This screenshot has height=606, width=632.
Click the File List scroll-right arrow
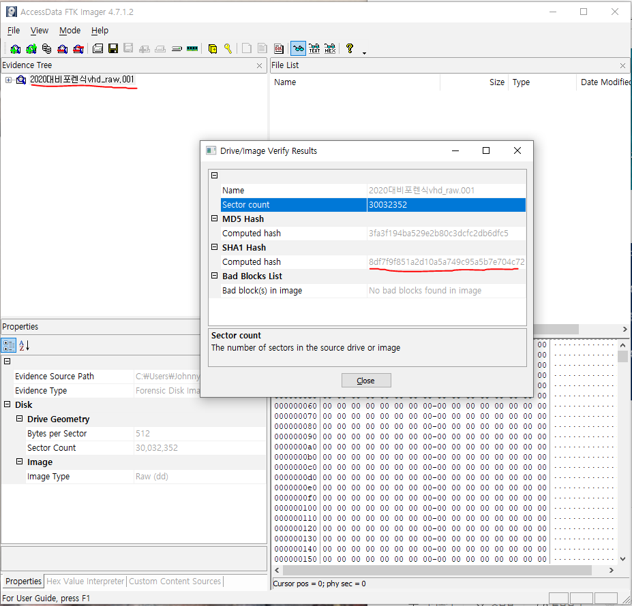(x=625, y=330)
